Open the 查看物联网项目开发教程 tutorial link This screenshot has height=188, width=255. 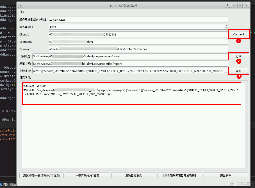tap(179, 175)
